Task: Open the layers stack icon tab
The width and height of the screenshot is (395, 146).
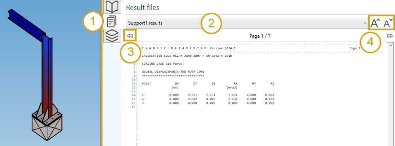Action: [112, 36]
